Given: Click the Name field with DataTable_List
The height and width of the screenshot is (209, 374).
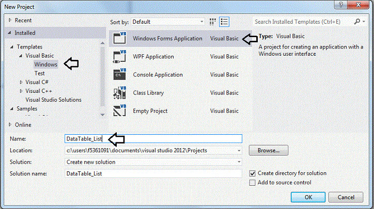Looking at the screenshot, I should point(153,139).
